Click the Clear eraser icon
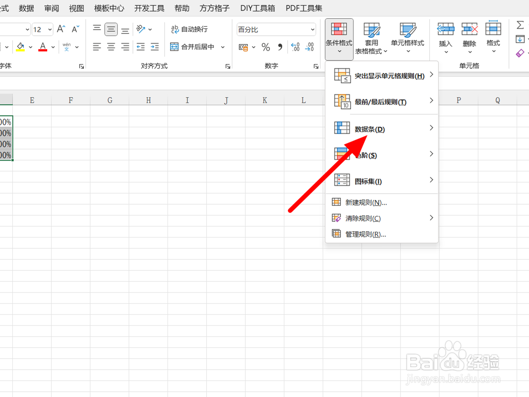 [520, 53]
